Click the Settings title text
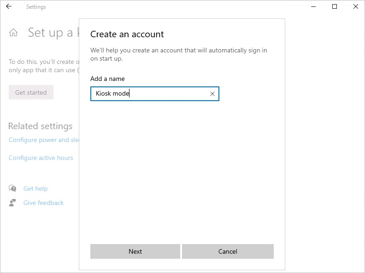 (x=36, y=7)
